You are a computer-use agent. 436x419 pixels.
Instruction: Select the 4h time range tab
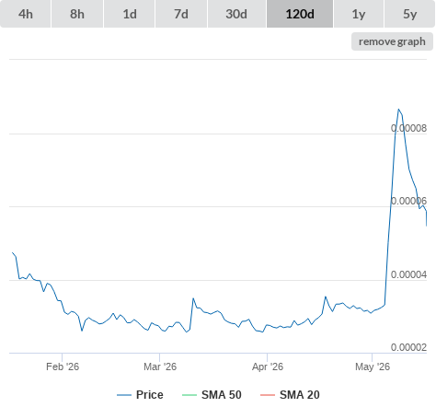(x=26, y=14)
